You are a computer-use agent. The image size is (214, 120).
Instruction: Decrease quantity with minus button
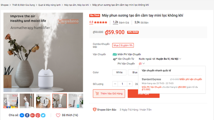click(x=115, y=84)
